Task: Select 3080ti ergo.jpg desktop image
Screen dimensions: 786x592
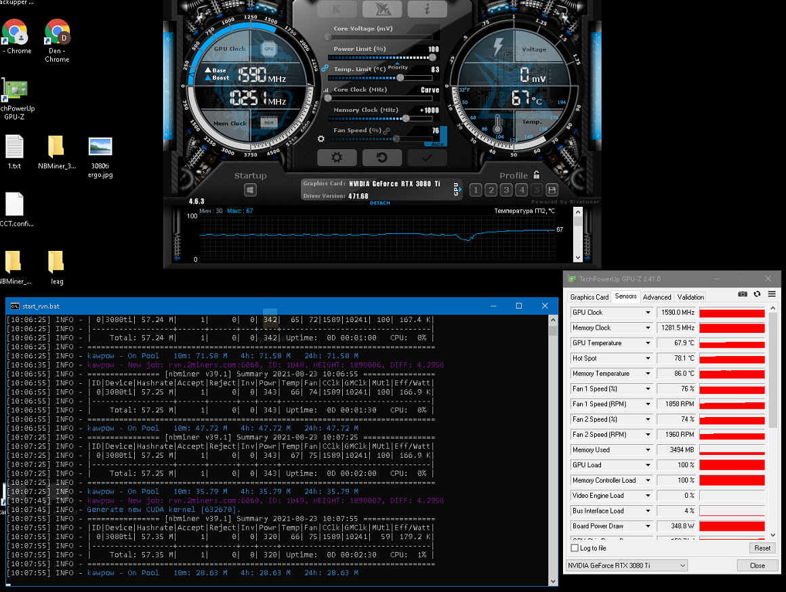Action: click(100, 157)
